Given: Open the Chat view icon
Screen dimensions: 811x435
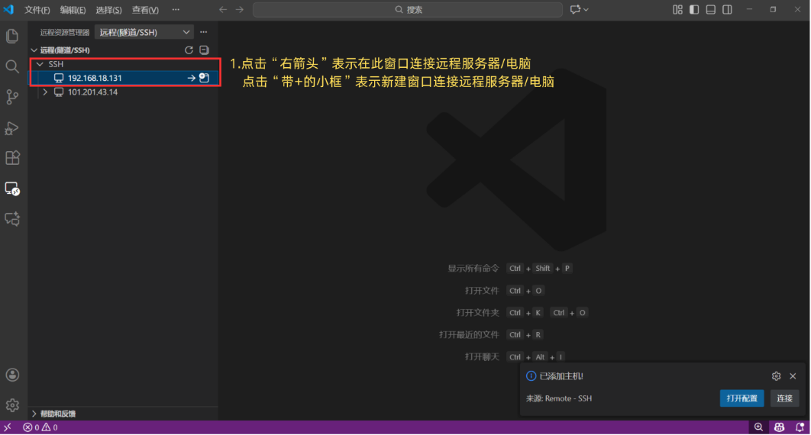Looking at the screenshot, I should click(12, 218).
